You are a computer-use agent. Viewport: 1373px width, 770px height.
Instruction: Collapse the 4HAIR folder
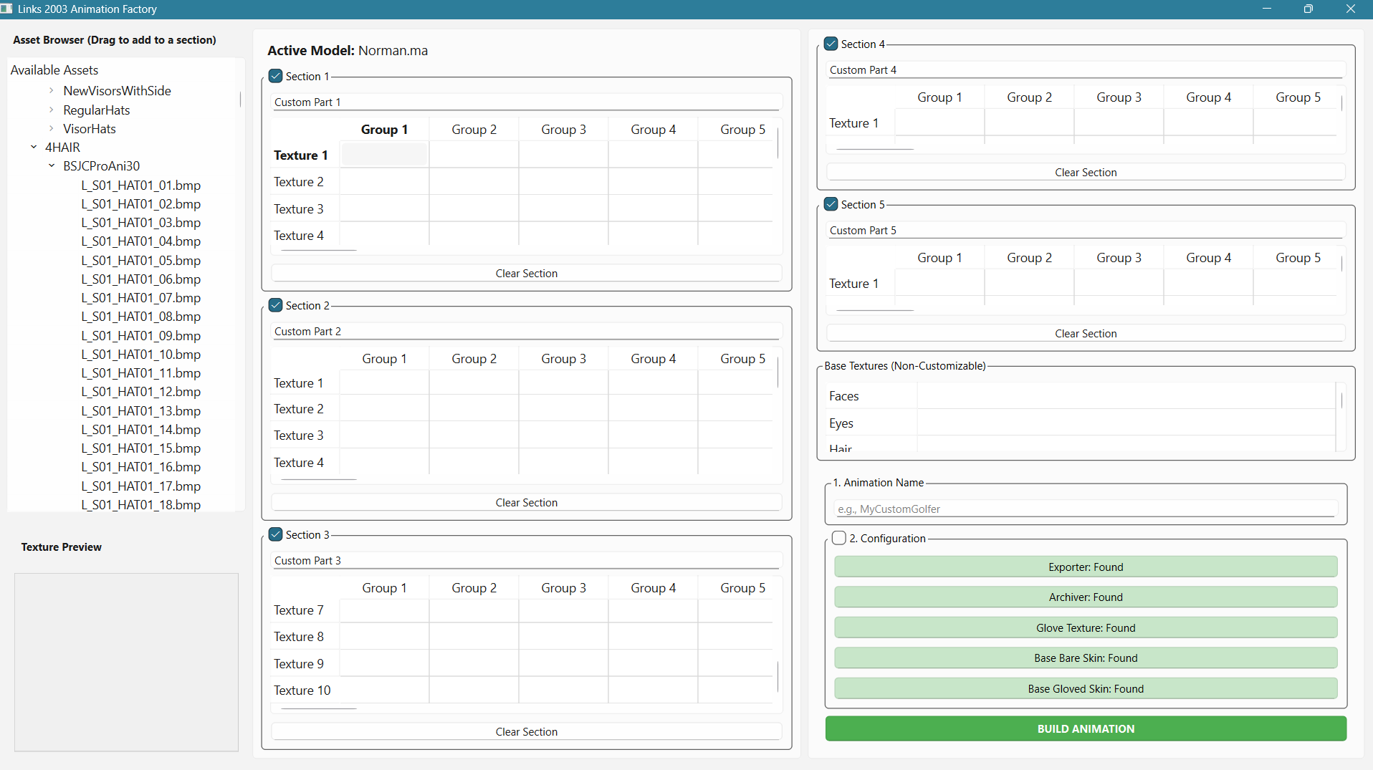pyautogui.click(x=34, y=148)
